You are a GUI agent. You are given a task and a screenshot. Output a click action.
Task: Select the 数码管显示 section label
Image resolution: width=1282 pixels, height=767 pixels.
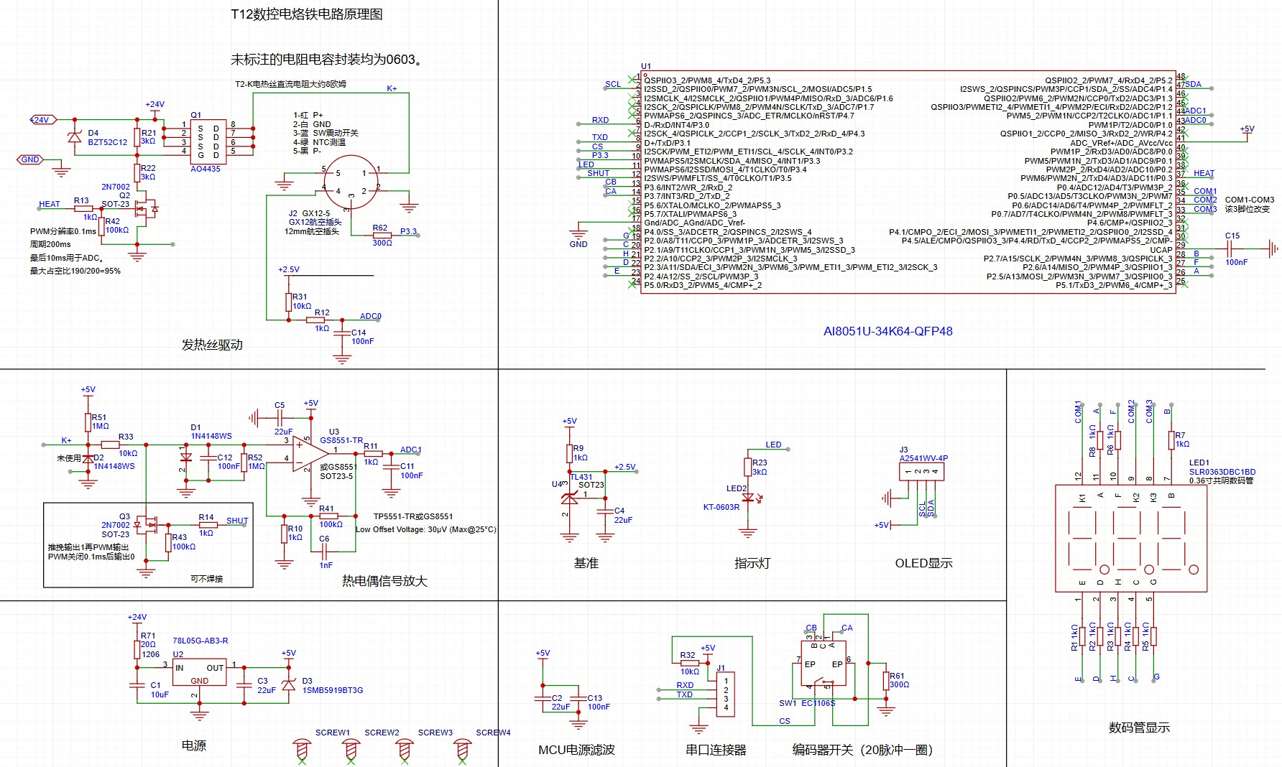1140,728
